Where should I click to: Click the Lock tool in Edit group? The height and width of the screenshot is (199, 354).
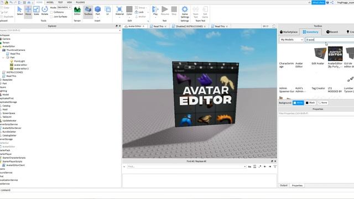139,12
